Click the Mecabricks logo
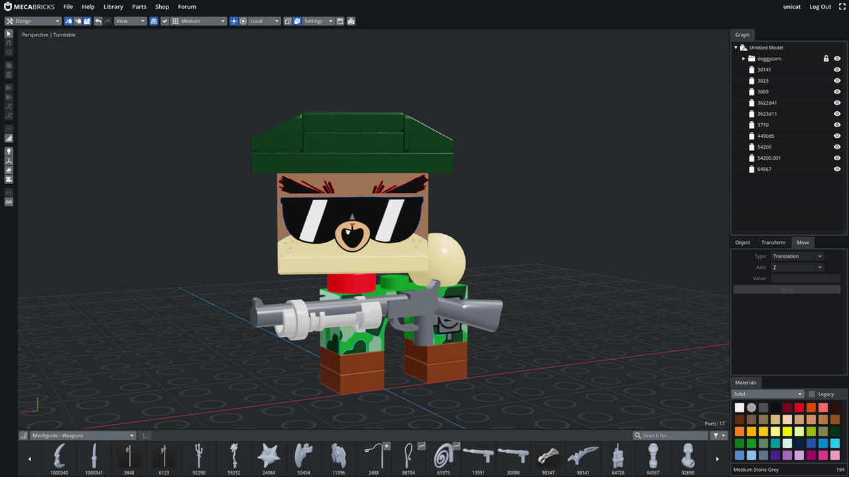The width and height of the screenshot is (849, 477). coord(29,7)
